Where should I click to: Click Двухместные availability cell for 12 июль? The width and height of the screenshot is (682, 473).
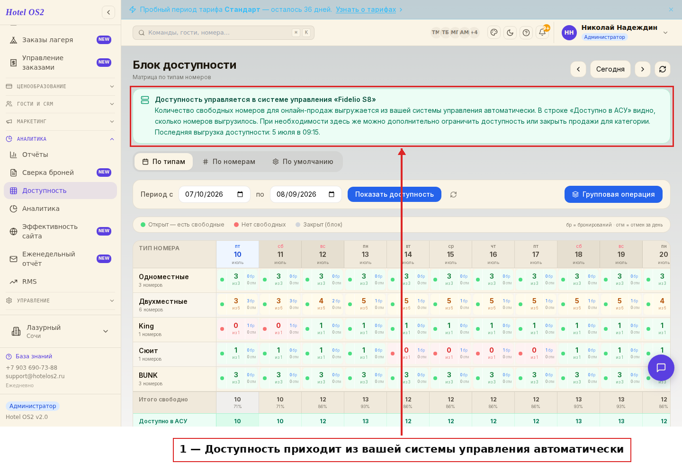(323, 304)
